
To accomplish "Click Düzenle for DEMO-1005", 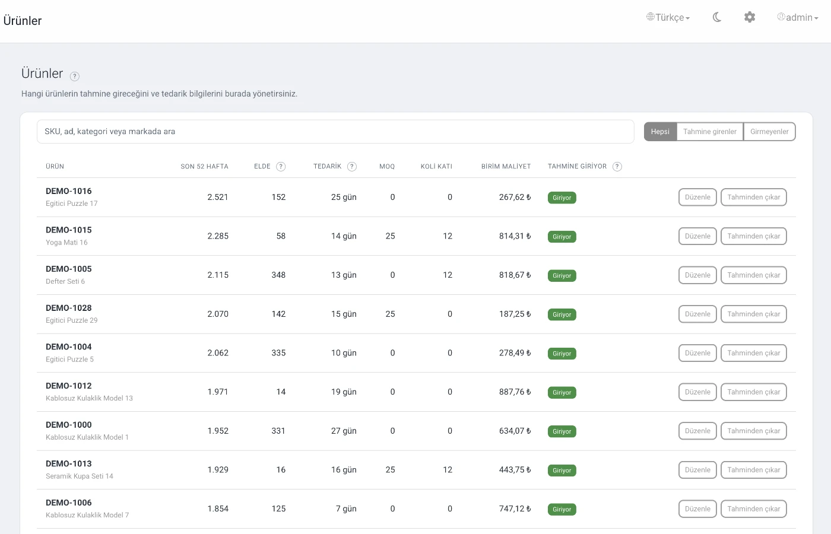I will click(x=697, y=275).
